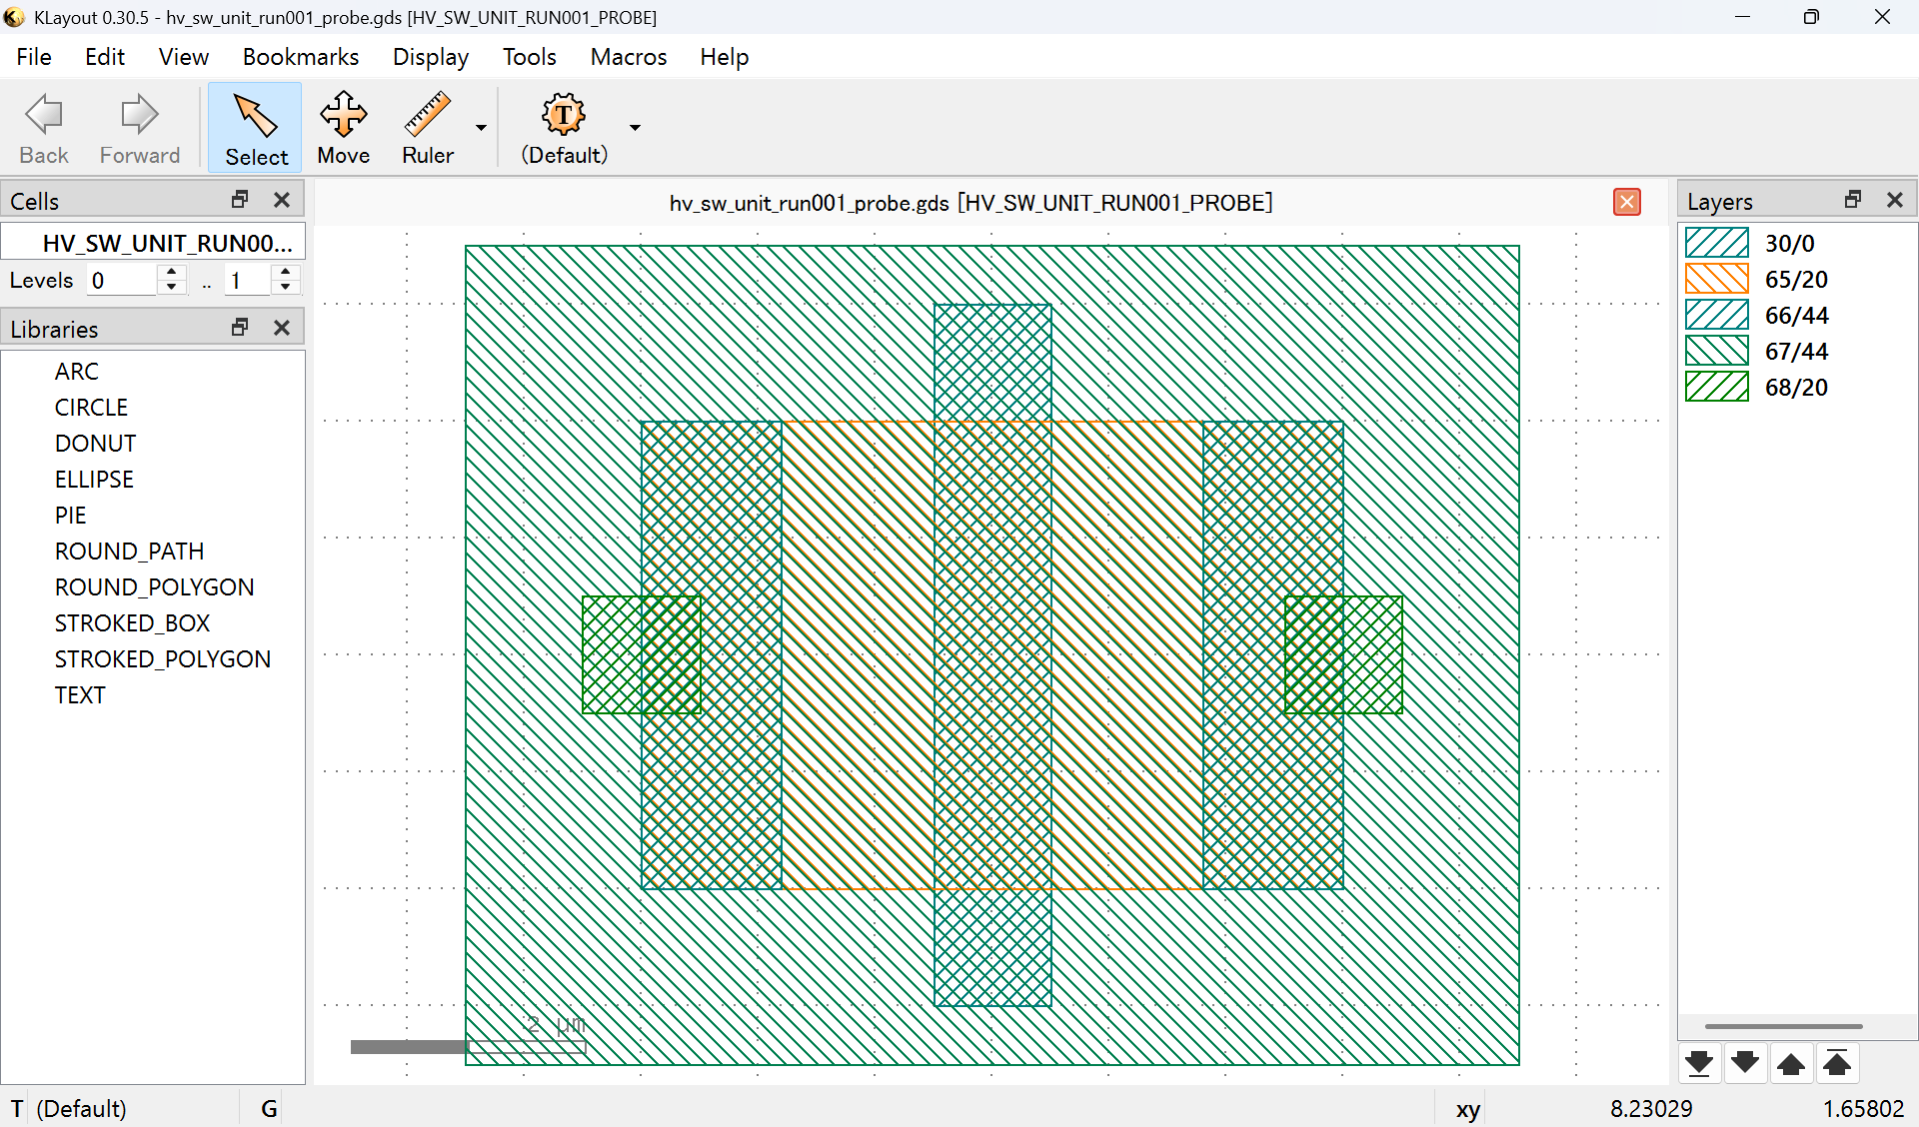Expand the technology (Default) dropdown arrow
1919x1127 pixels.
click(635, 128)
